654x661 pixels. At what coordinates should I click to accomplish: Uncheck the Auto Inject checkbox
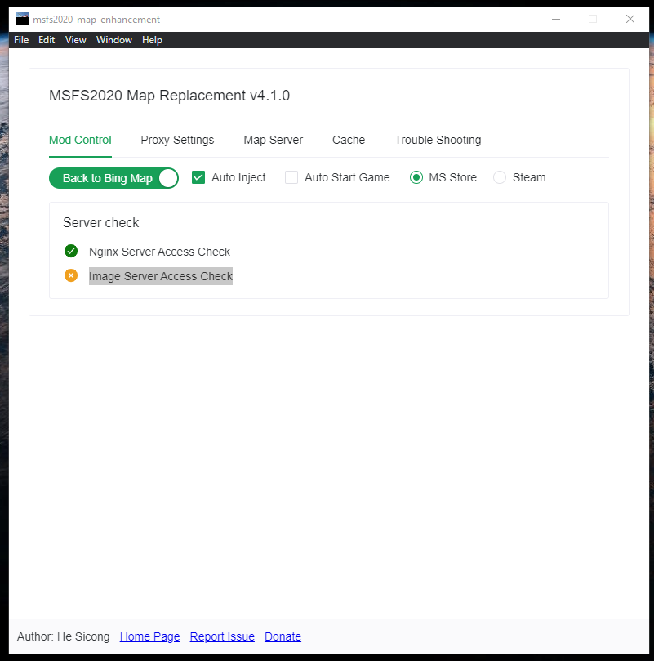(198, 176)
